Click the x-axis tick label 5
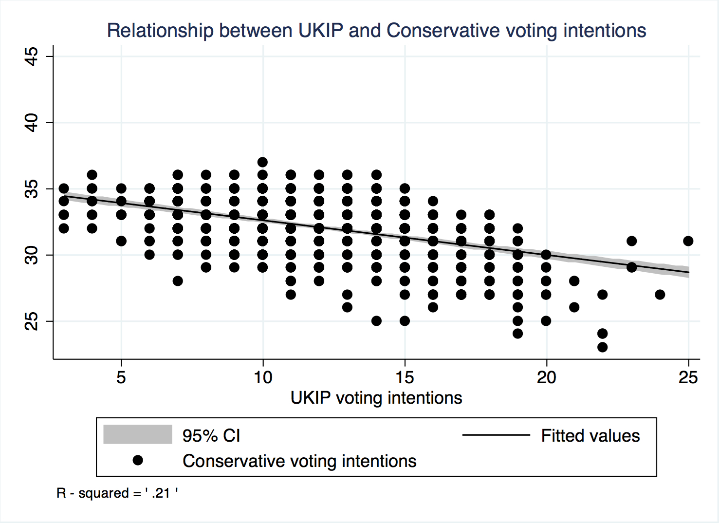 [x=121, y=377]
